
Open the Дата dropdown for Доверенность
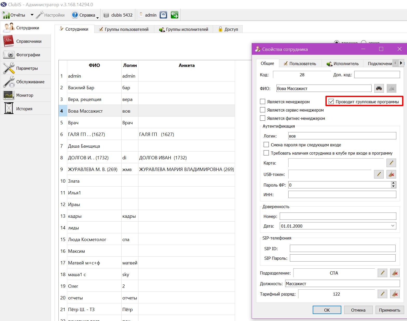pos(393,226)
